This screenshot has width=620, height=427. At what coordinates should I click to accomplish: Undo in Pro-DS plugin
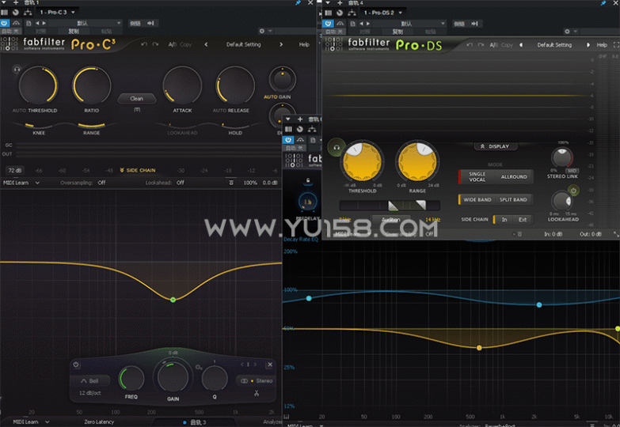click(x=469, y=44)
